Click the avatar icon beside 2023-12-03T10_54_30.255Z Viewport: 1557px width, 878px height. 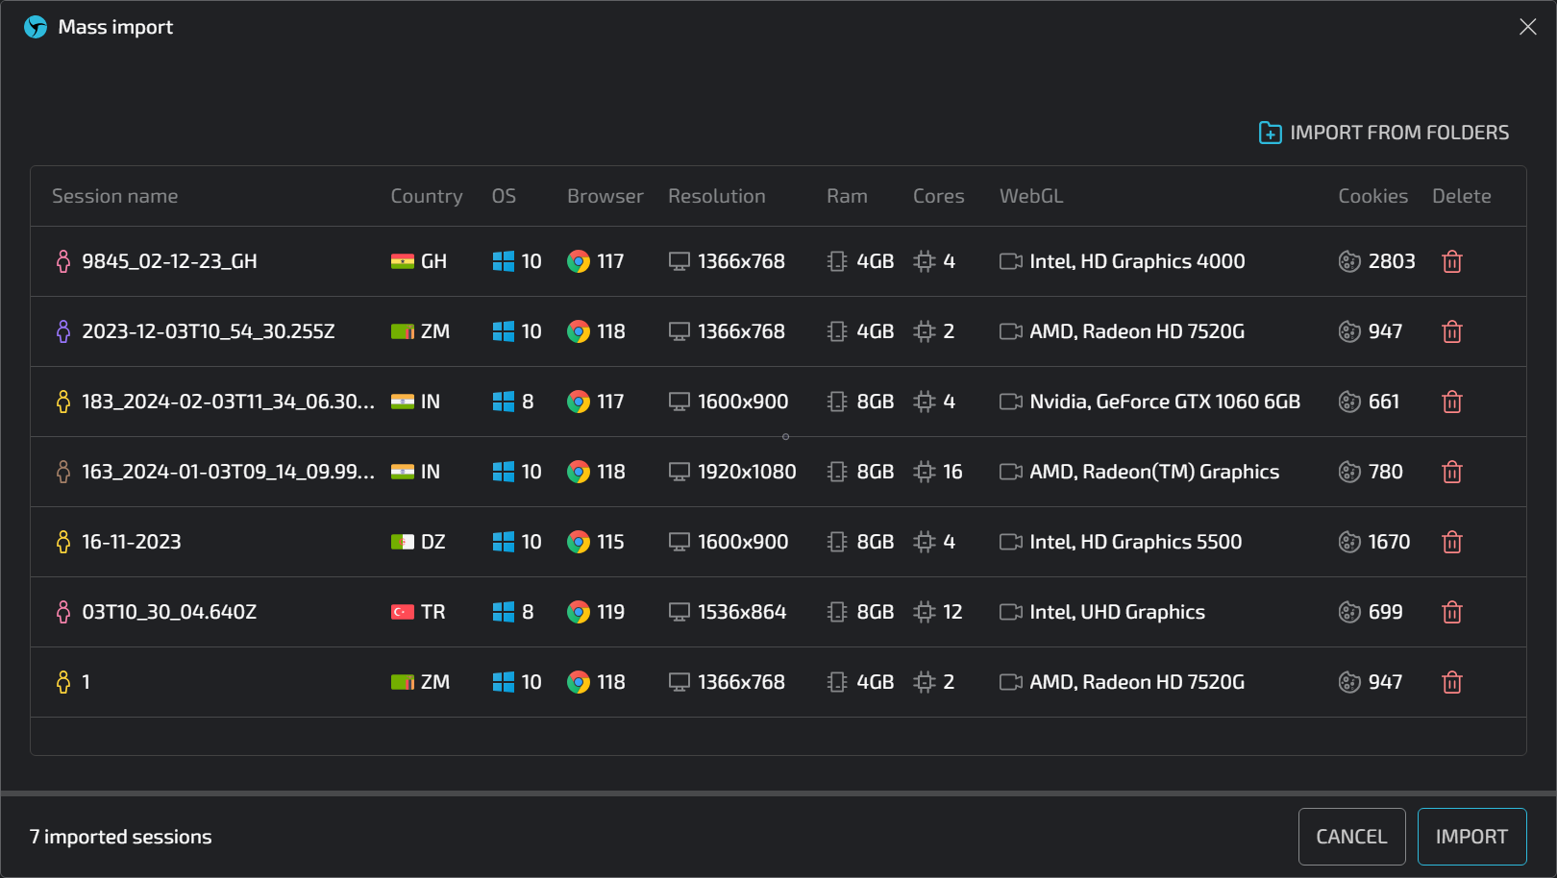63,331
